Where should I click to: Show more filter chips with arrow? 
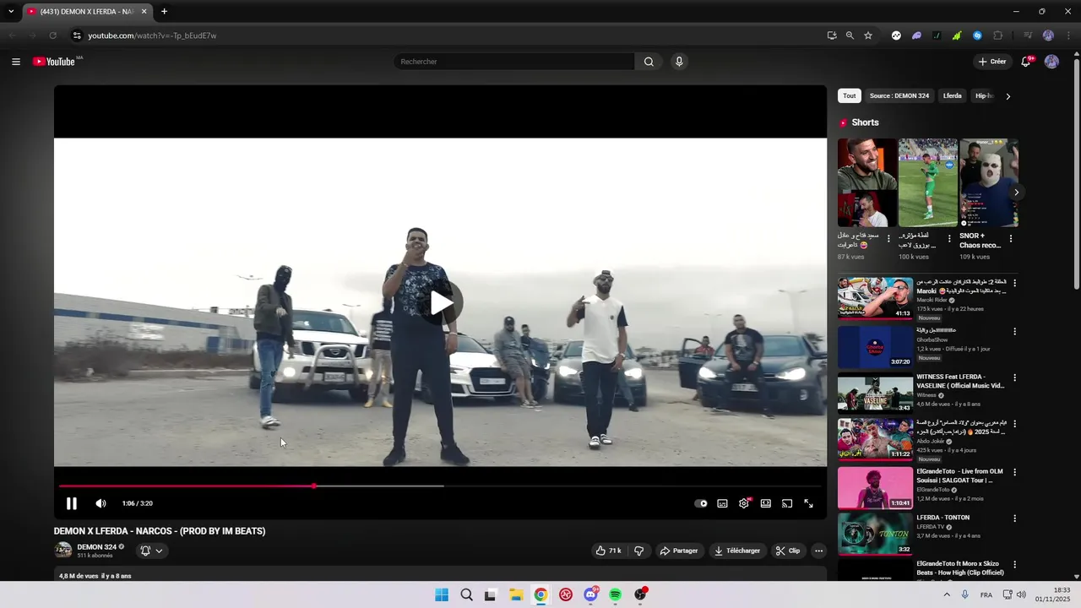(1008, 96)
